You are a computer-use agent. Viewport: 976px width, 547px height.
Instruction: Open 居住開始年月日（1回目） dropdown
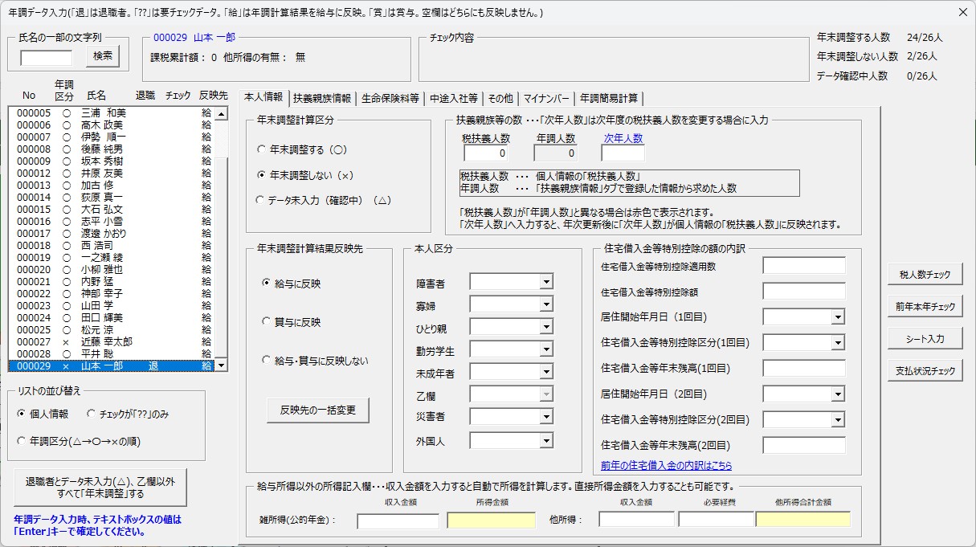pyautogui.click(x=838, y=317)
